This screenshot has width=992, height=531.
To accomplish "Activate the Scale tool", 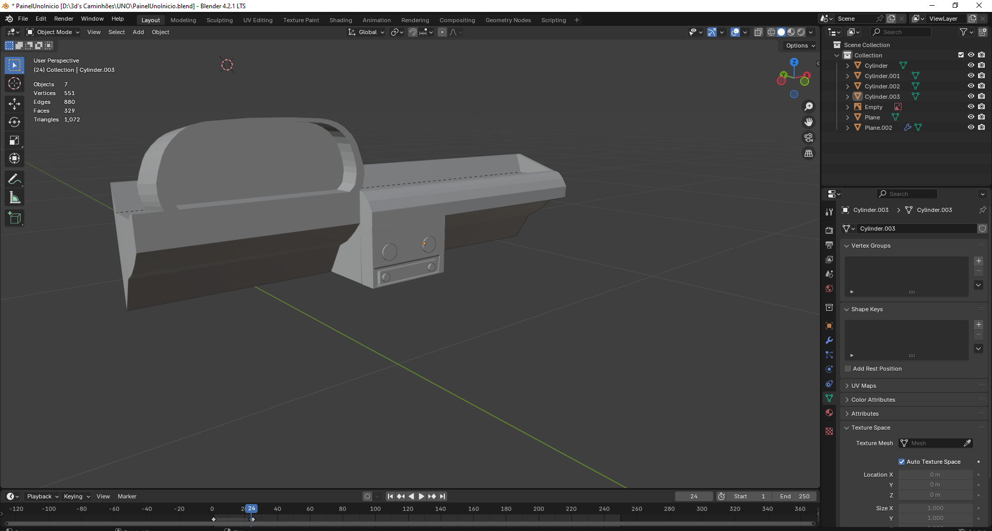I will click(x=14, y=140).
